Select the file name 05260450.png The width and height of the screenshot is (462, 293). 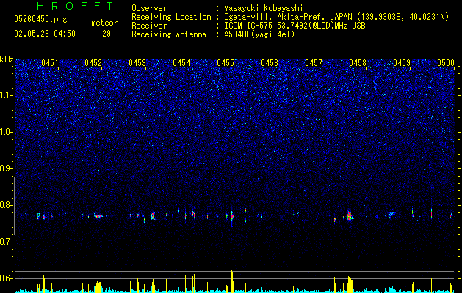coord(40,19)
